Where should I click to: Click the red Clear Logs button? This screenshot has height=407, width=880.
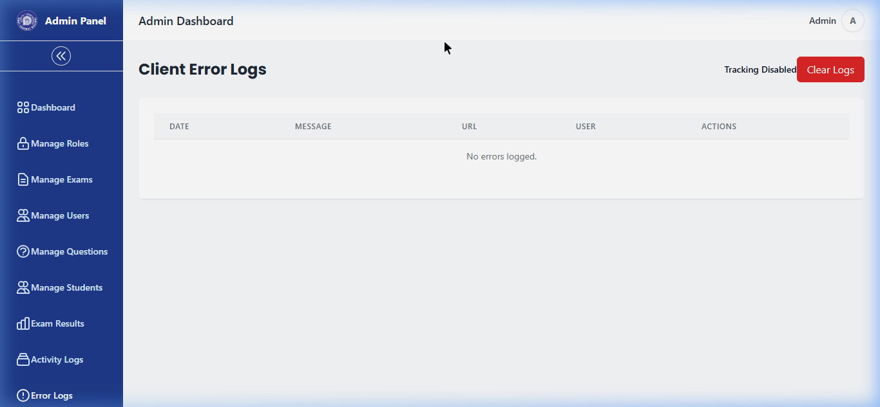pyautogui.click(x=830, y=69)
